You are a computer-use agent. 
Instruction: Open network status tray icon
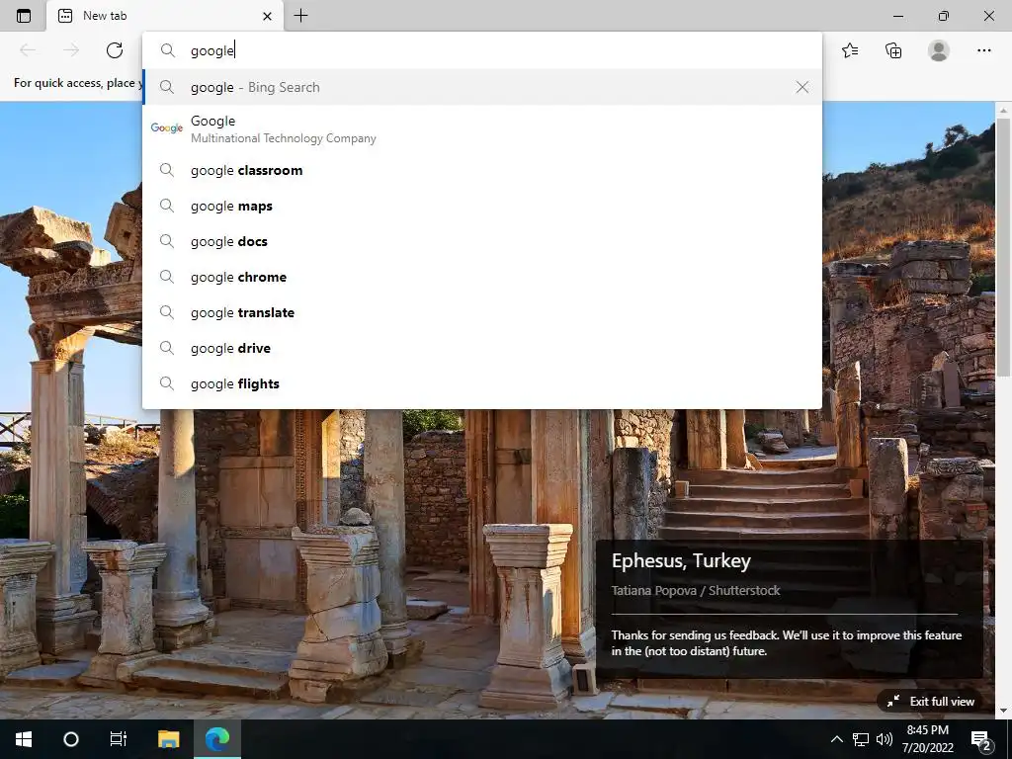click(x=861, y=739)
